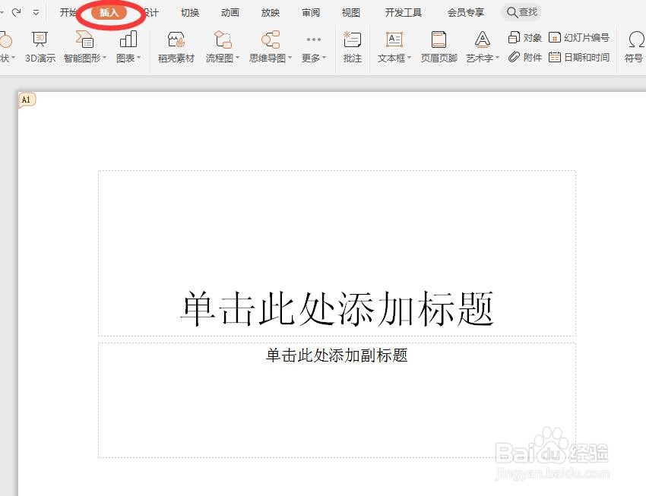The image size is (646, 496).
Task: Attach a file with 附件
Action: 524,56
